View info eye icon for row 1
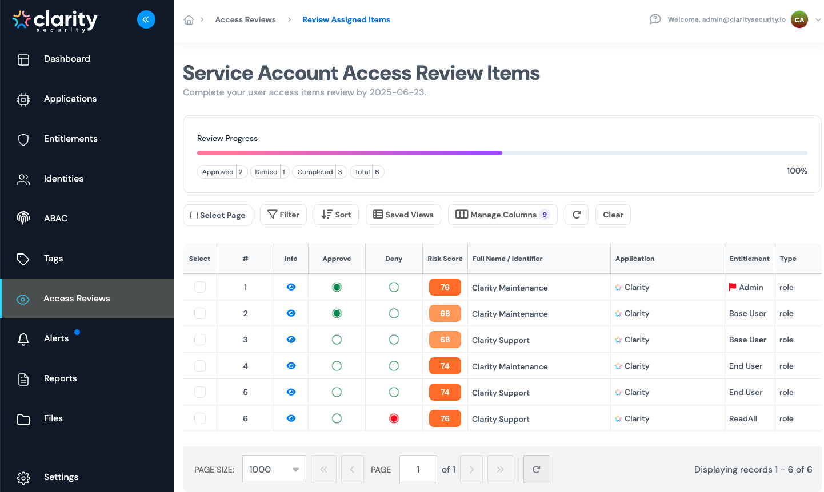The image size is (824, 492). pyautogui.click(x=291, y=287)
